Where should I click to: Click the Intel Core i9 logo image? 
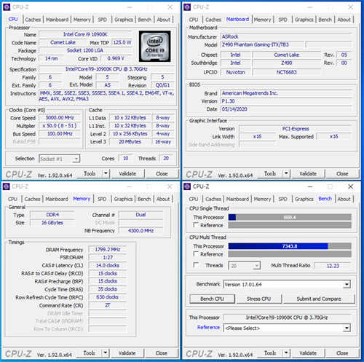[x=154, y=46]
